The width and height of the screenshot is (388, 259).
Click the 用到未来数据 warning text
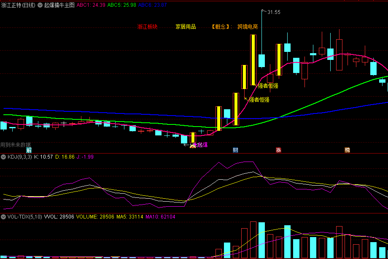coord(15,145)
